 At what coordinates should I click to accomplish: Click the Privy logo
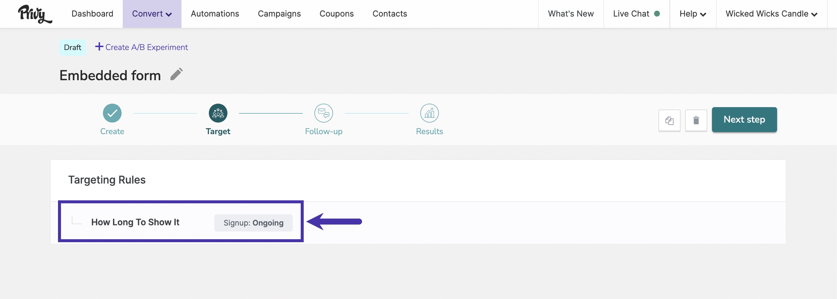pos(35,14)
